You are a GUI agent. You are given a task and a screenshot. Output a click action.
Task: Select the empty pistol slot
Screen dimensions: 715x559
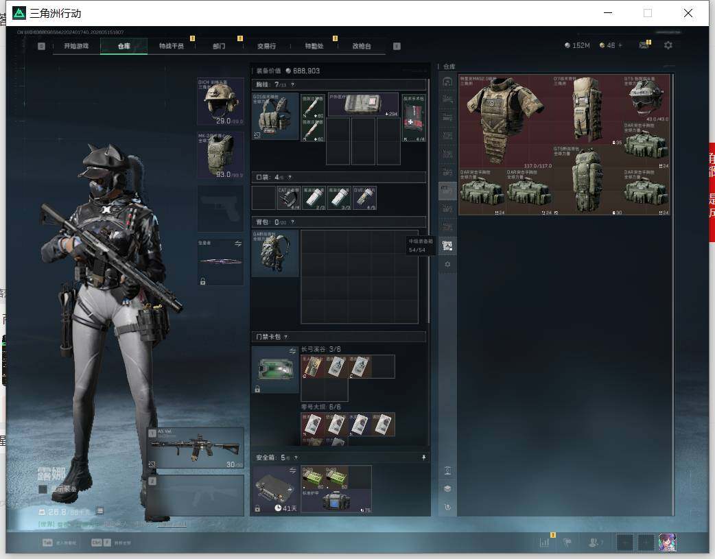[220, 209]
